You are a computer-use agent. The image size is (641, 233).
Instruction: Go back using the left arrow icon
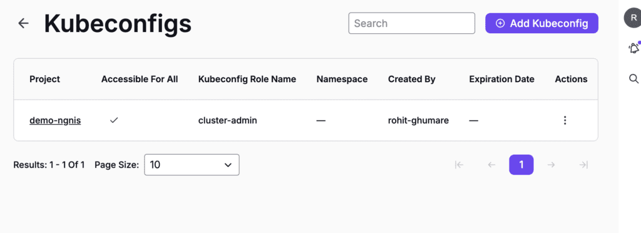[x=23, y=23]
